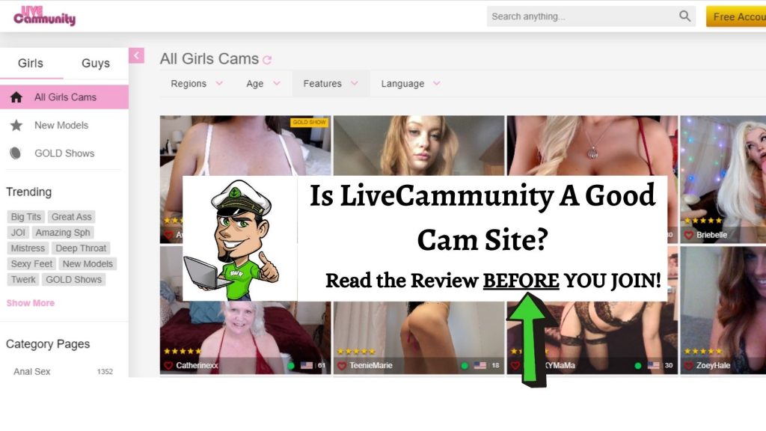Image resolution: width=766 pixels, height=431 pixels.
Task: Open the Age filter dropdown
Action: pyautogui.click(x=263, y=84)
